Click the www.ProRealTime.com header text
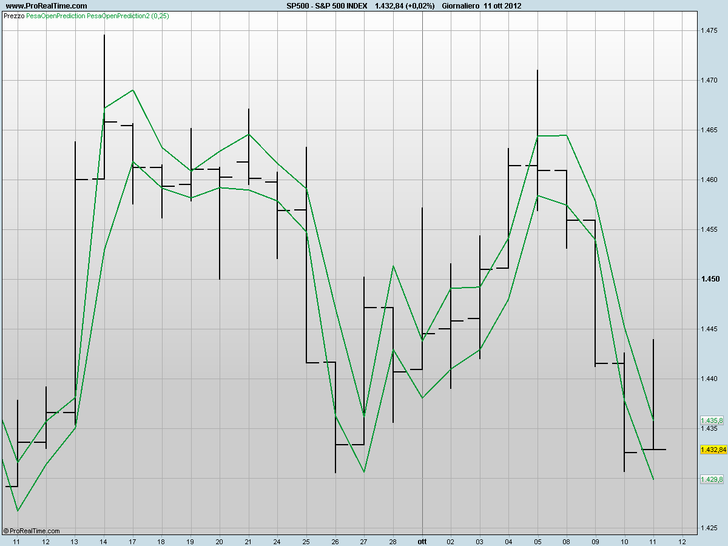Image resolution: width=728 pixels, height=546 pixels. point(46,5)
